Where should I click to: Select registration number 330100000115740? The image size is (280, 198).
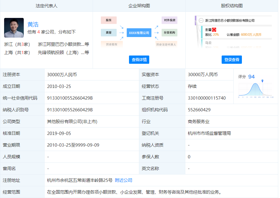207,98
